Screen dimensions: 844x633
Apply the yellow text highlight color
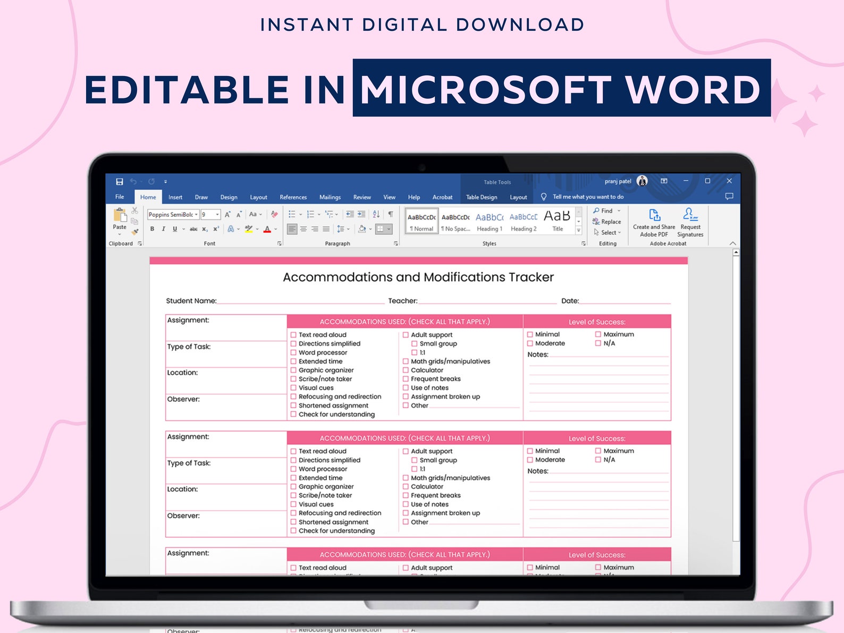coord(248,229)
